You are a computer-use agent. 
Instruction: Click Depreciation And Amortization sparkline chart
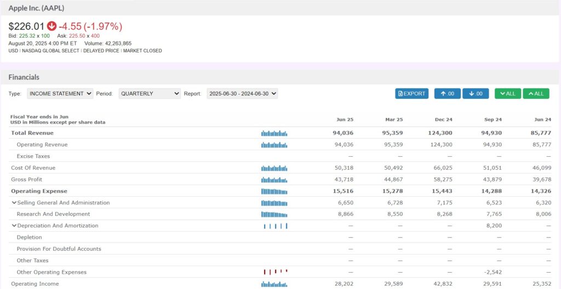[276, 226]
